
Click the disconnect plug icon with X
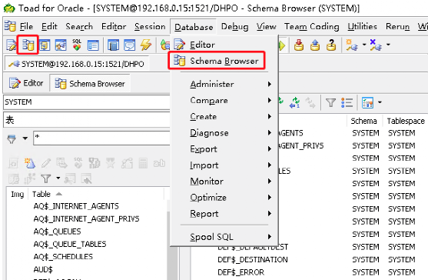[376, 45]
